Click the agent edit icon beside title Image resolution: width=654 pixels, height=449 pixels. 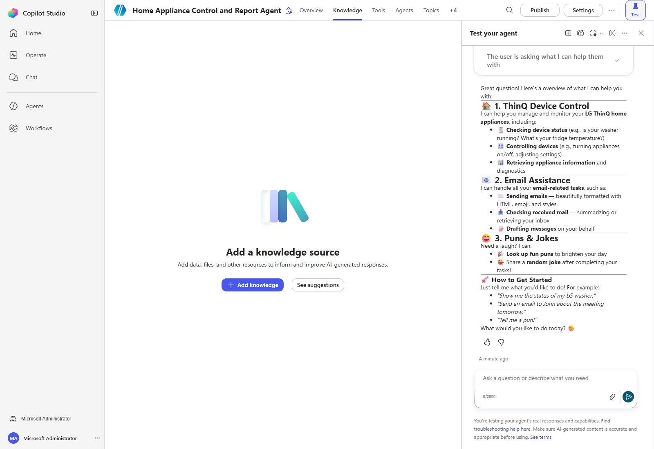[x=289, y=11]
